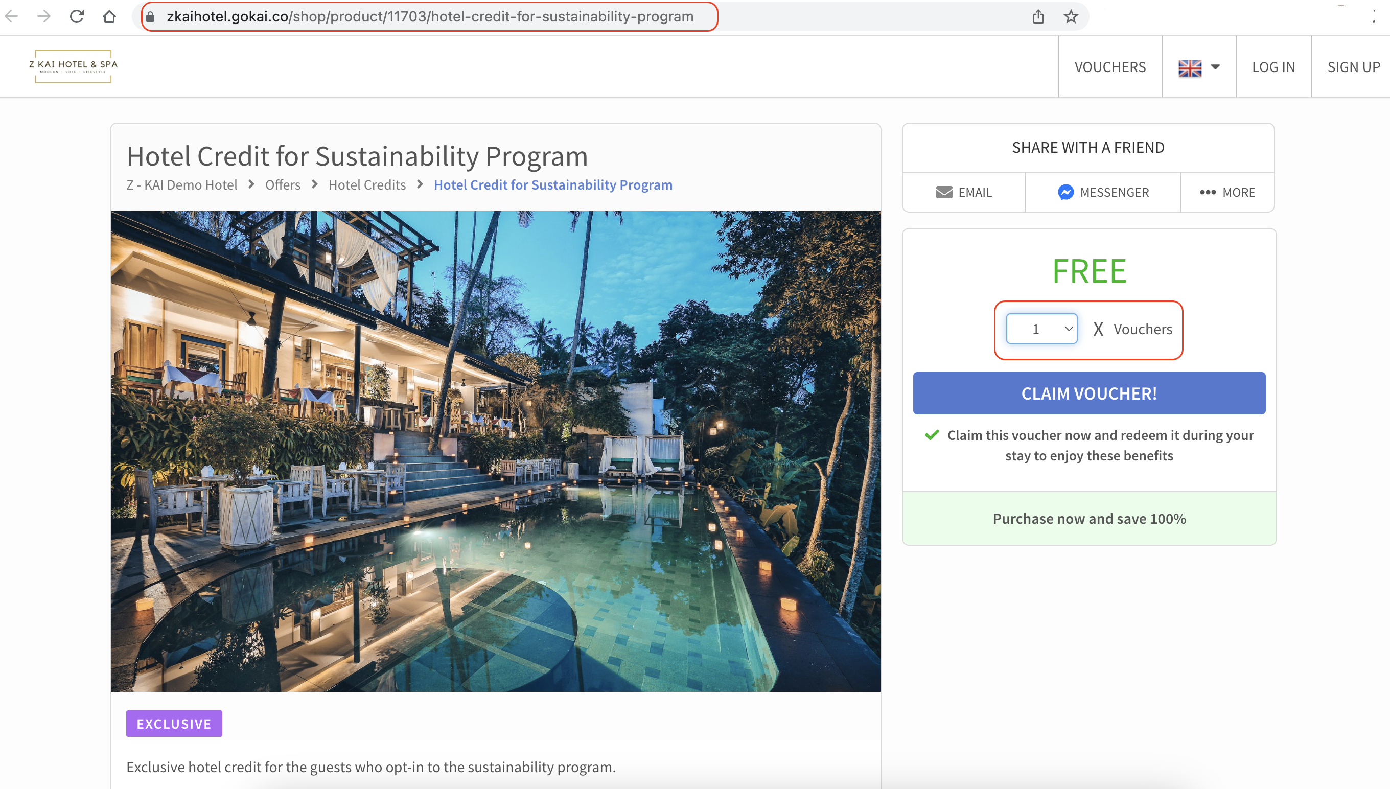Screen dimensions: 1390x789
Task: Click the share page icon
Action: tap(1038, 17)
